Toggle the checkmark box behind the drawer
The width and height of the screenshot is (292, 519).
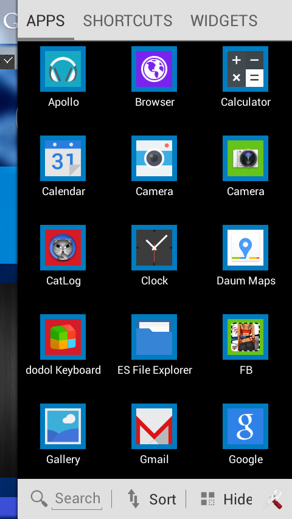pos(8,61)
